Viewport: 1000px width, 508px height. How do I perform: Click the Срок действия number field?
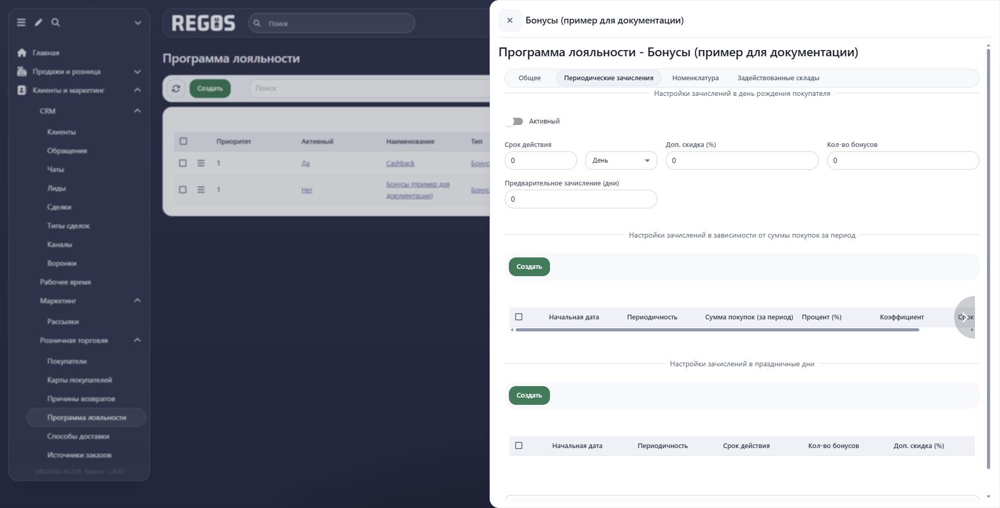coord(541,160)
